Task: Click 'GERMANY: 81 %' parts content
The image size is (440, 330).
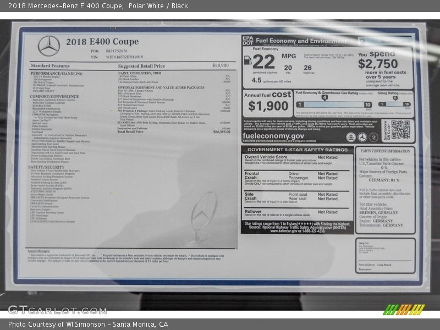Action: (384, 180)
